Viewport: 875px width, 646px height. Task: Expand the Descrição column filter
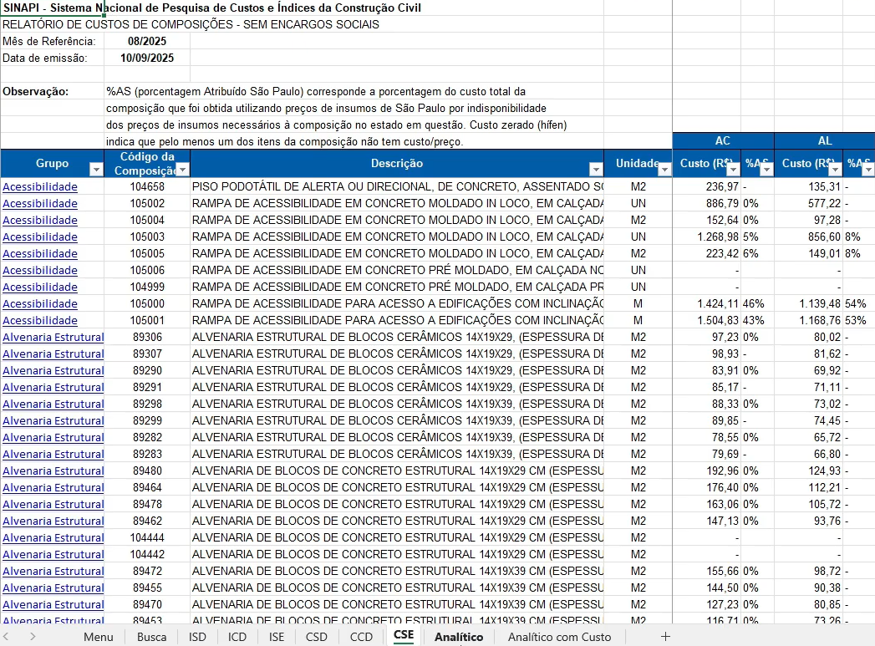coord(595,170)
